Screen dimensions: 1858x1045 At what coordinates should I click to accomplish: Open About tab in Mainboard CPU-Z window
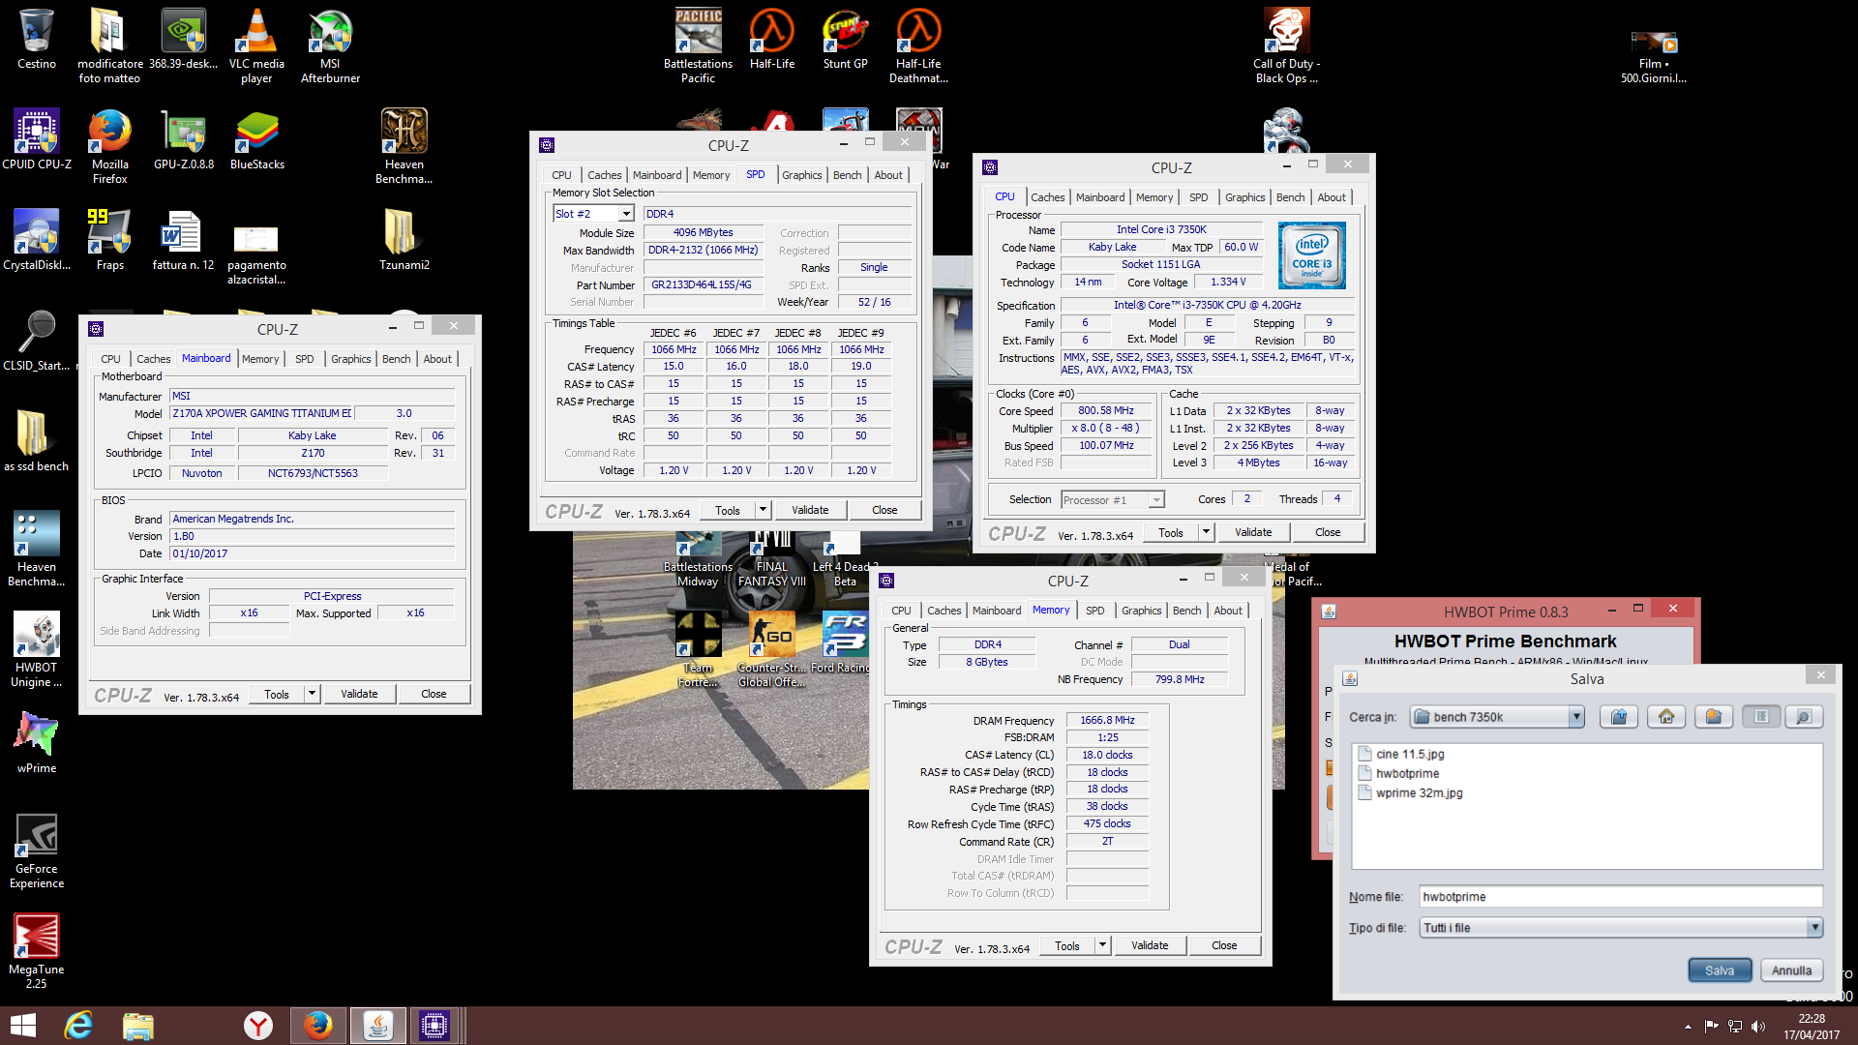pyautogui.click(x=437, y=359)
